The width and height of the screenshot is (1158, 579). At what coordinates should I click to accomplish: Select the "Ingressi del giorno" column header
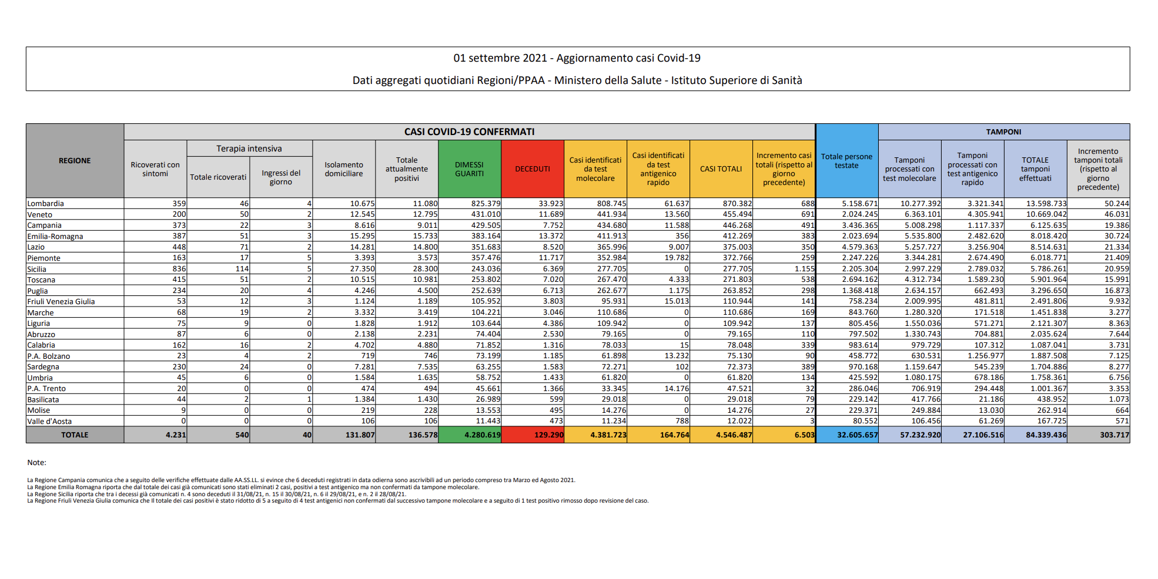coord(281,177)
